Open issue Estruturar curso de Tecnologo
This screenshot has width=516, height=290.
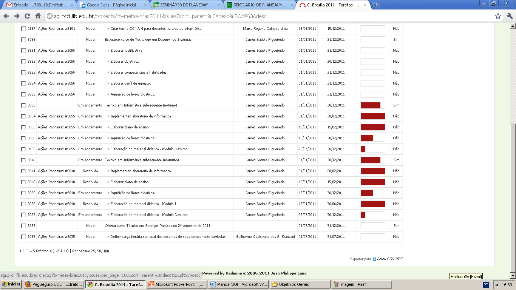tap(148, 40)
